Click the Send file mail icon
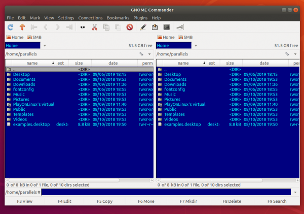The image size is (304, 214). pos(155,27)
